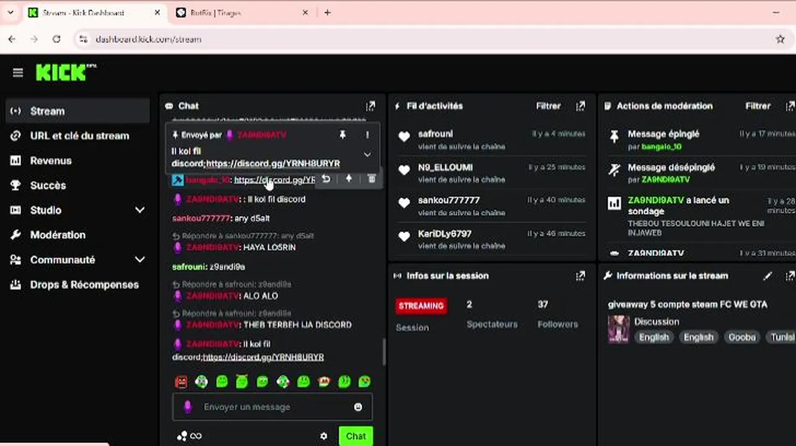This screenshot has width=796, height=446.
Task: Select sankou777777 follow activity entry
Action: click(x=491, y=206)
